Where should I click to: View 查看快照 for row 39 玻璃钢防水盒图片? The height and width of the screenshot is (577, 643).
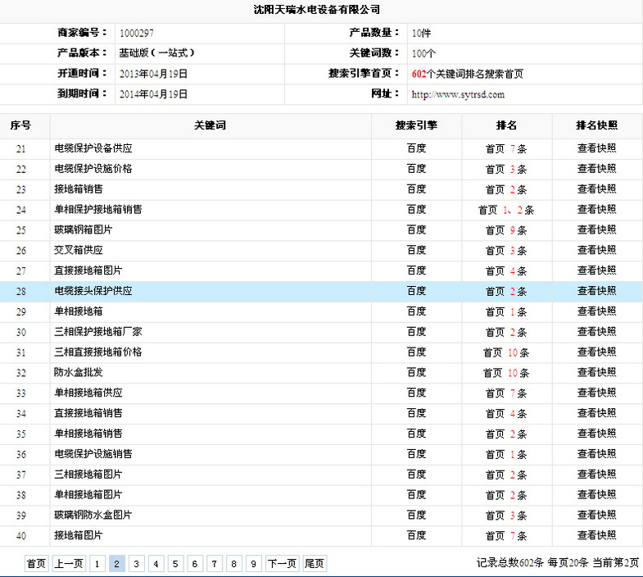pos(596,515)
